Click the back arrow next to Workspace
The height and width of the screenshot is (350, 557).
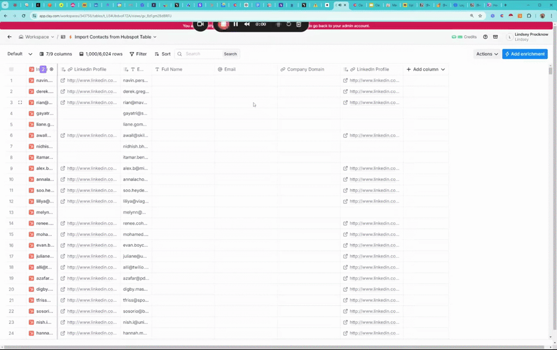coord(9,37)
